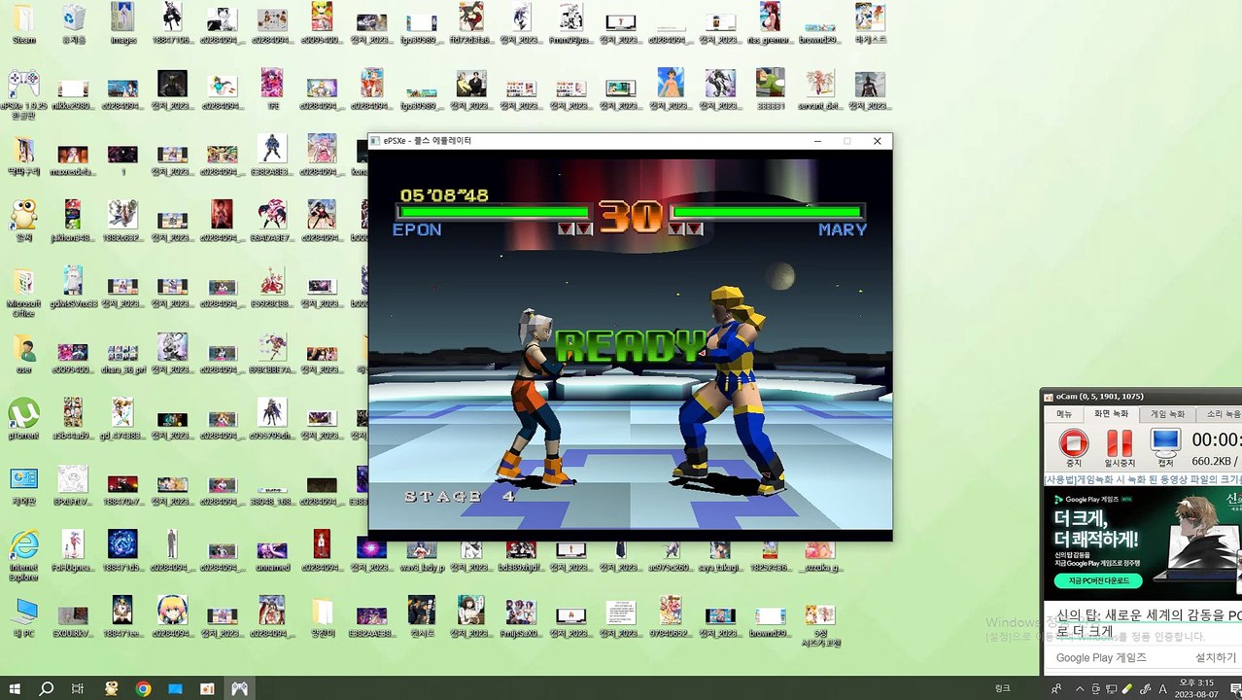This screenshot has width=1242, height=700.
Task: Open the Recycle Bin desktop icon
Action: click(73, 23)
